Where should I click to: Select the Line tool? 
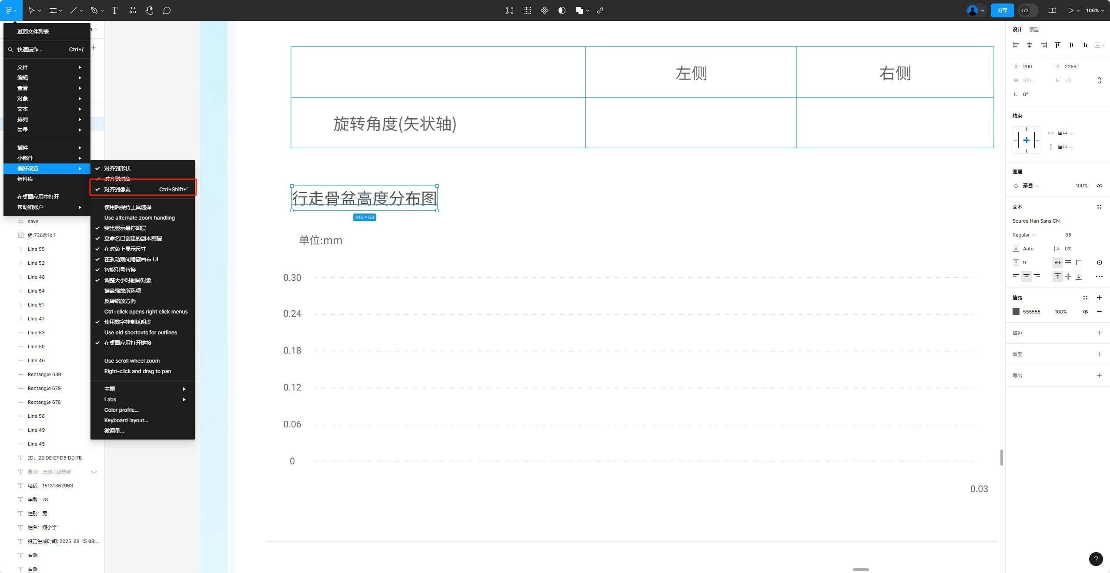point(73,10)
